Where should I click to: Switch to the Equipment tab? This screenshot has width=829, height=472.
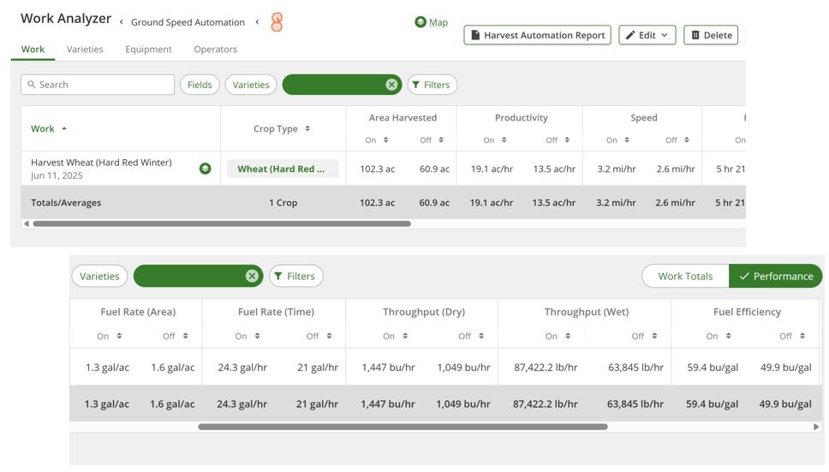coord(148,50)
